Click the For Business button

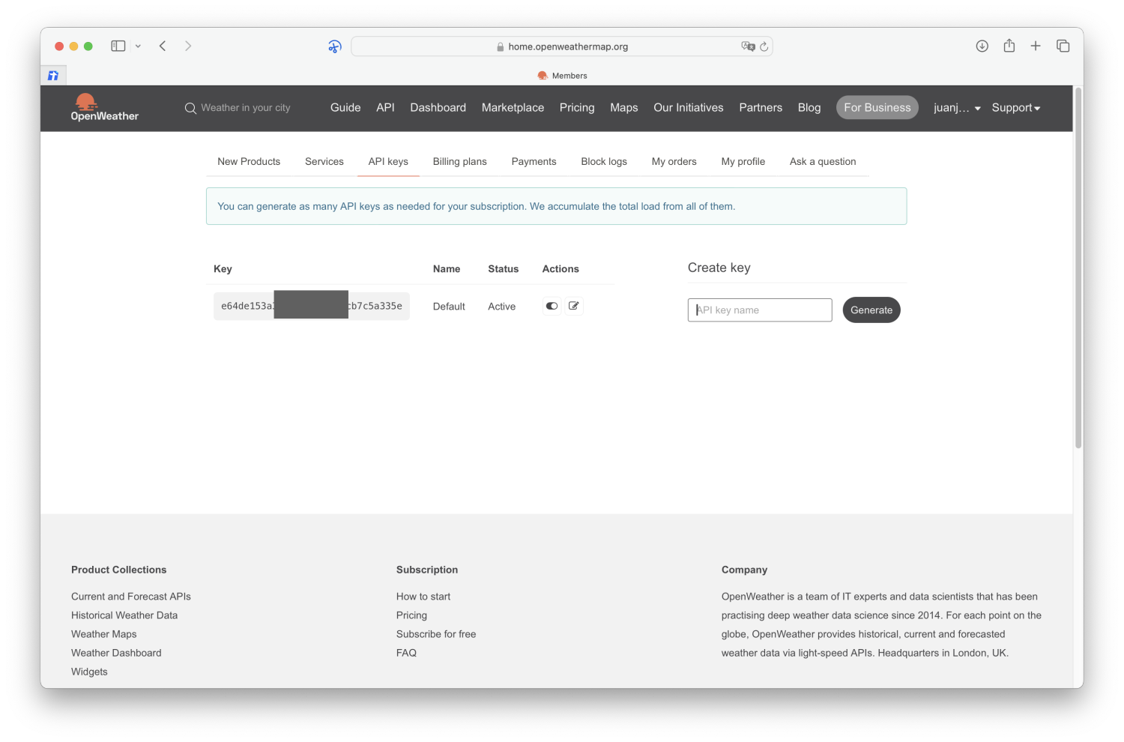click(877, 107)
